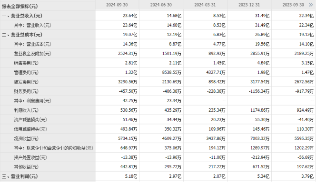The height and width of the screenshot is (183, 316).
Task: Select the 2024-06-30 column header
Action: tap(161, 5)
